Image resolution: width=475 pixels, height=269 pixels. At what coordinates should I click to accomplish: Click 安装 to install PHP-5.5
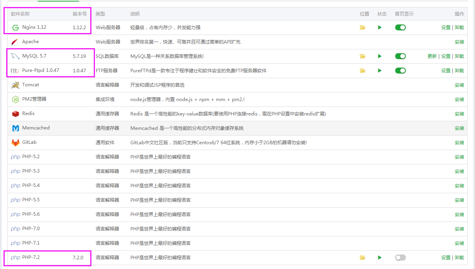click(459, 200)
